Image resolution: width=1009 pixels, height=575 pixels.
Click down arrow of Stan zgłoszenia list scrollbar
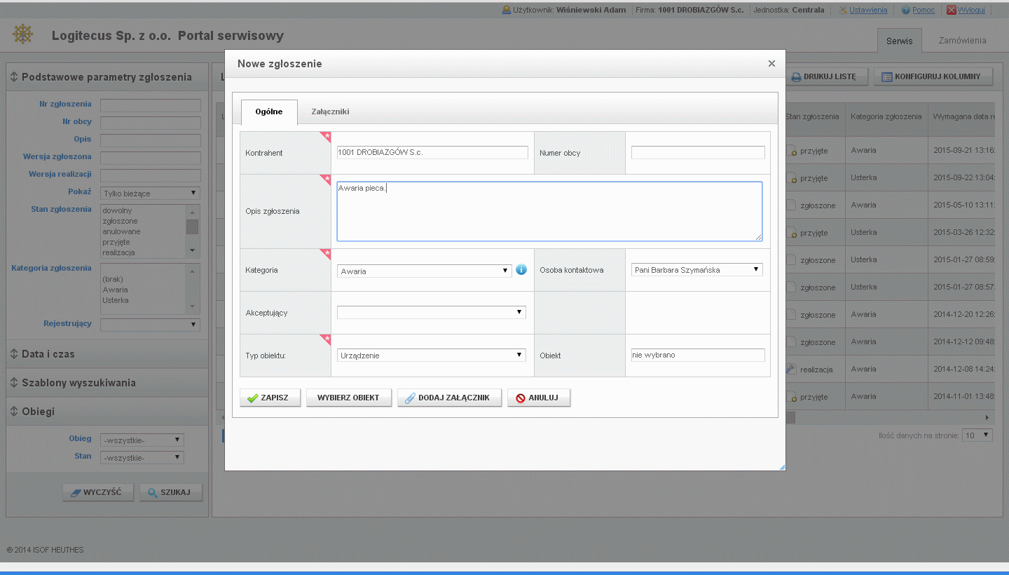(192, 251)
